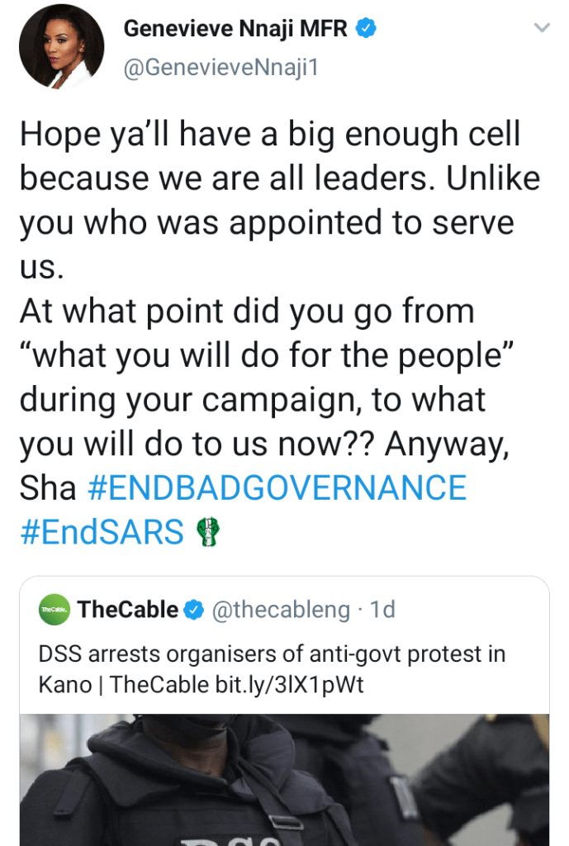View the DSS officer photo in quoted tweet

(x=284, y=779)
